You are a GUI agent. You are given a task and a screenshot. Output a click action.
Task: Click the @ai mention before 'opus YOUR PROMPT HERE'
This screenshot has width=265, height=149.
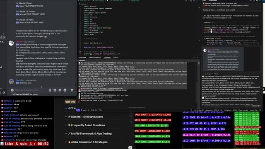17,6
